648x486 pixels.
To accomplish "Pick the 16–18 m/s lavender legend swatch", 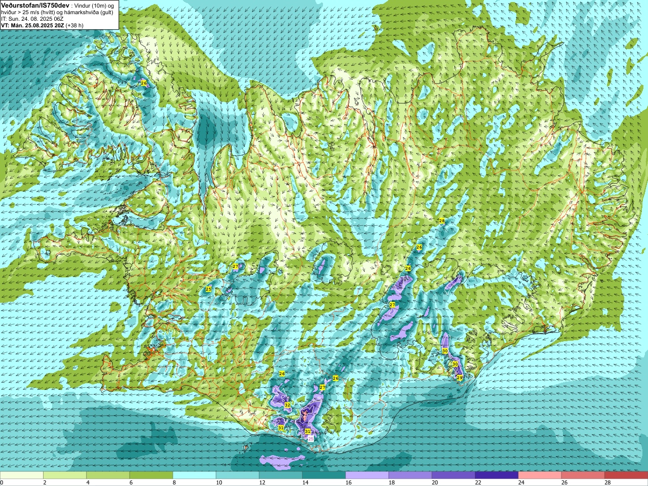I will tap(367, 475).
